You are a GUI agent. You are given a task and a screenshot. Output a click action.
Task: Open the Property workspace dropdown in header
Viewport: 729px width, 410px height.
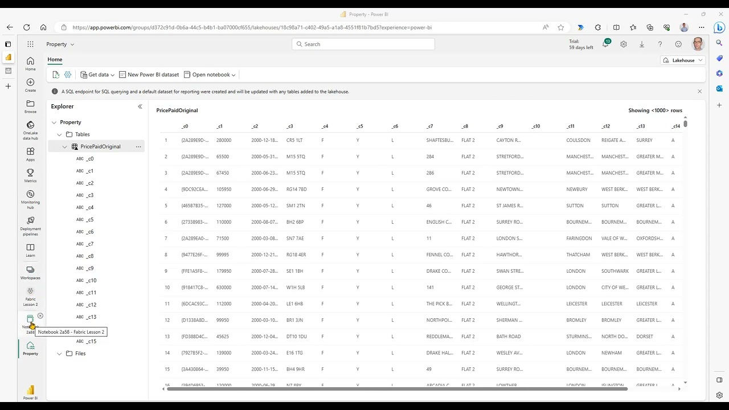point(60,44)
